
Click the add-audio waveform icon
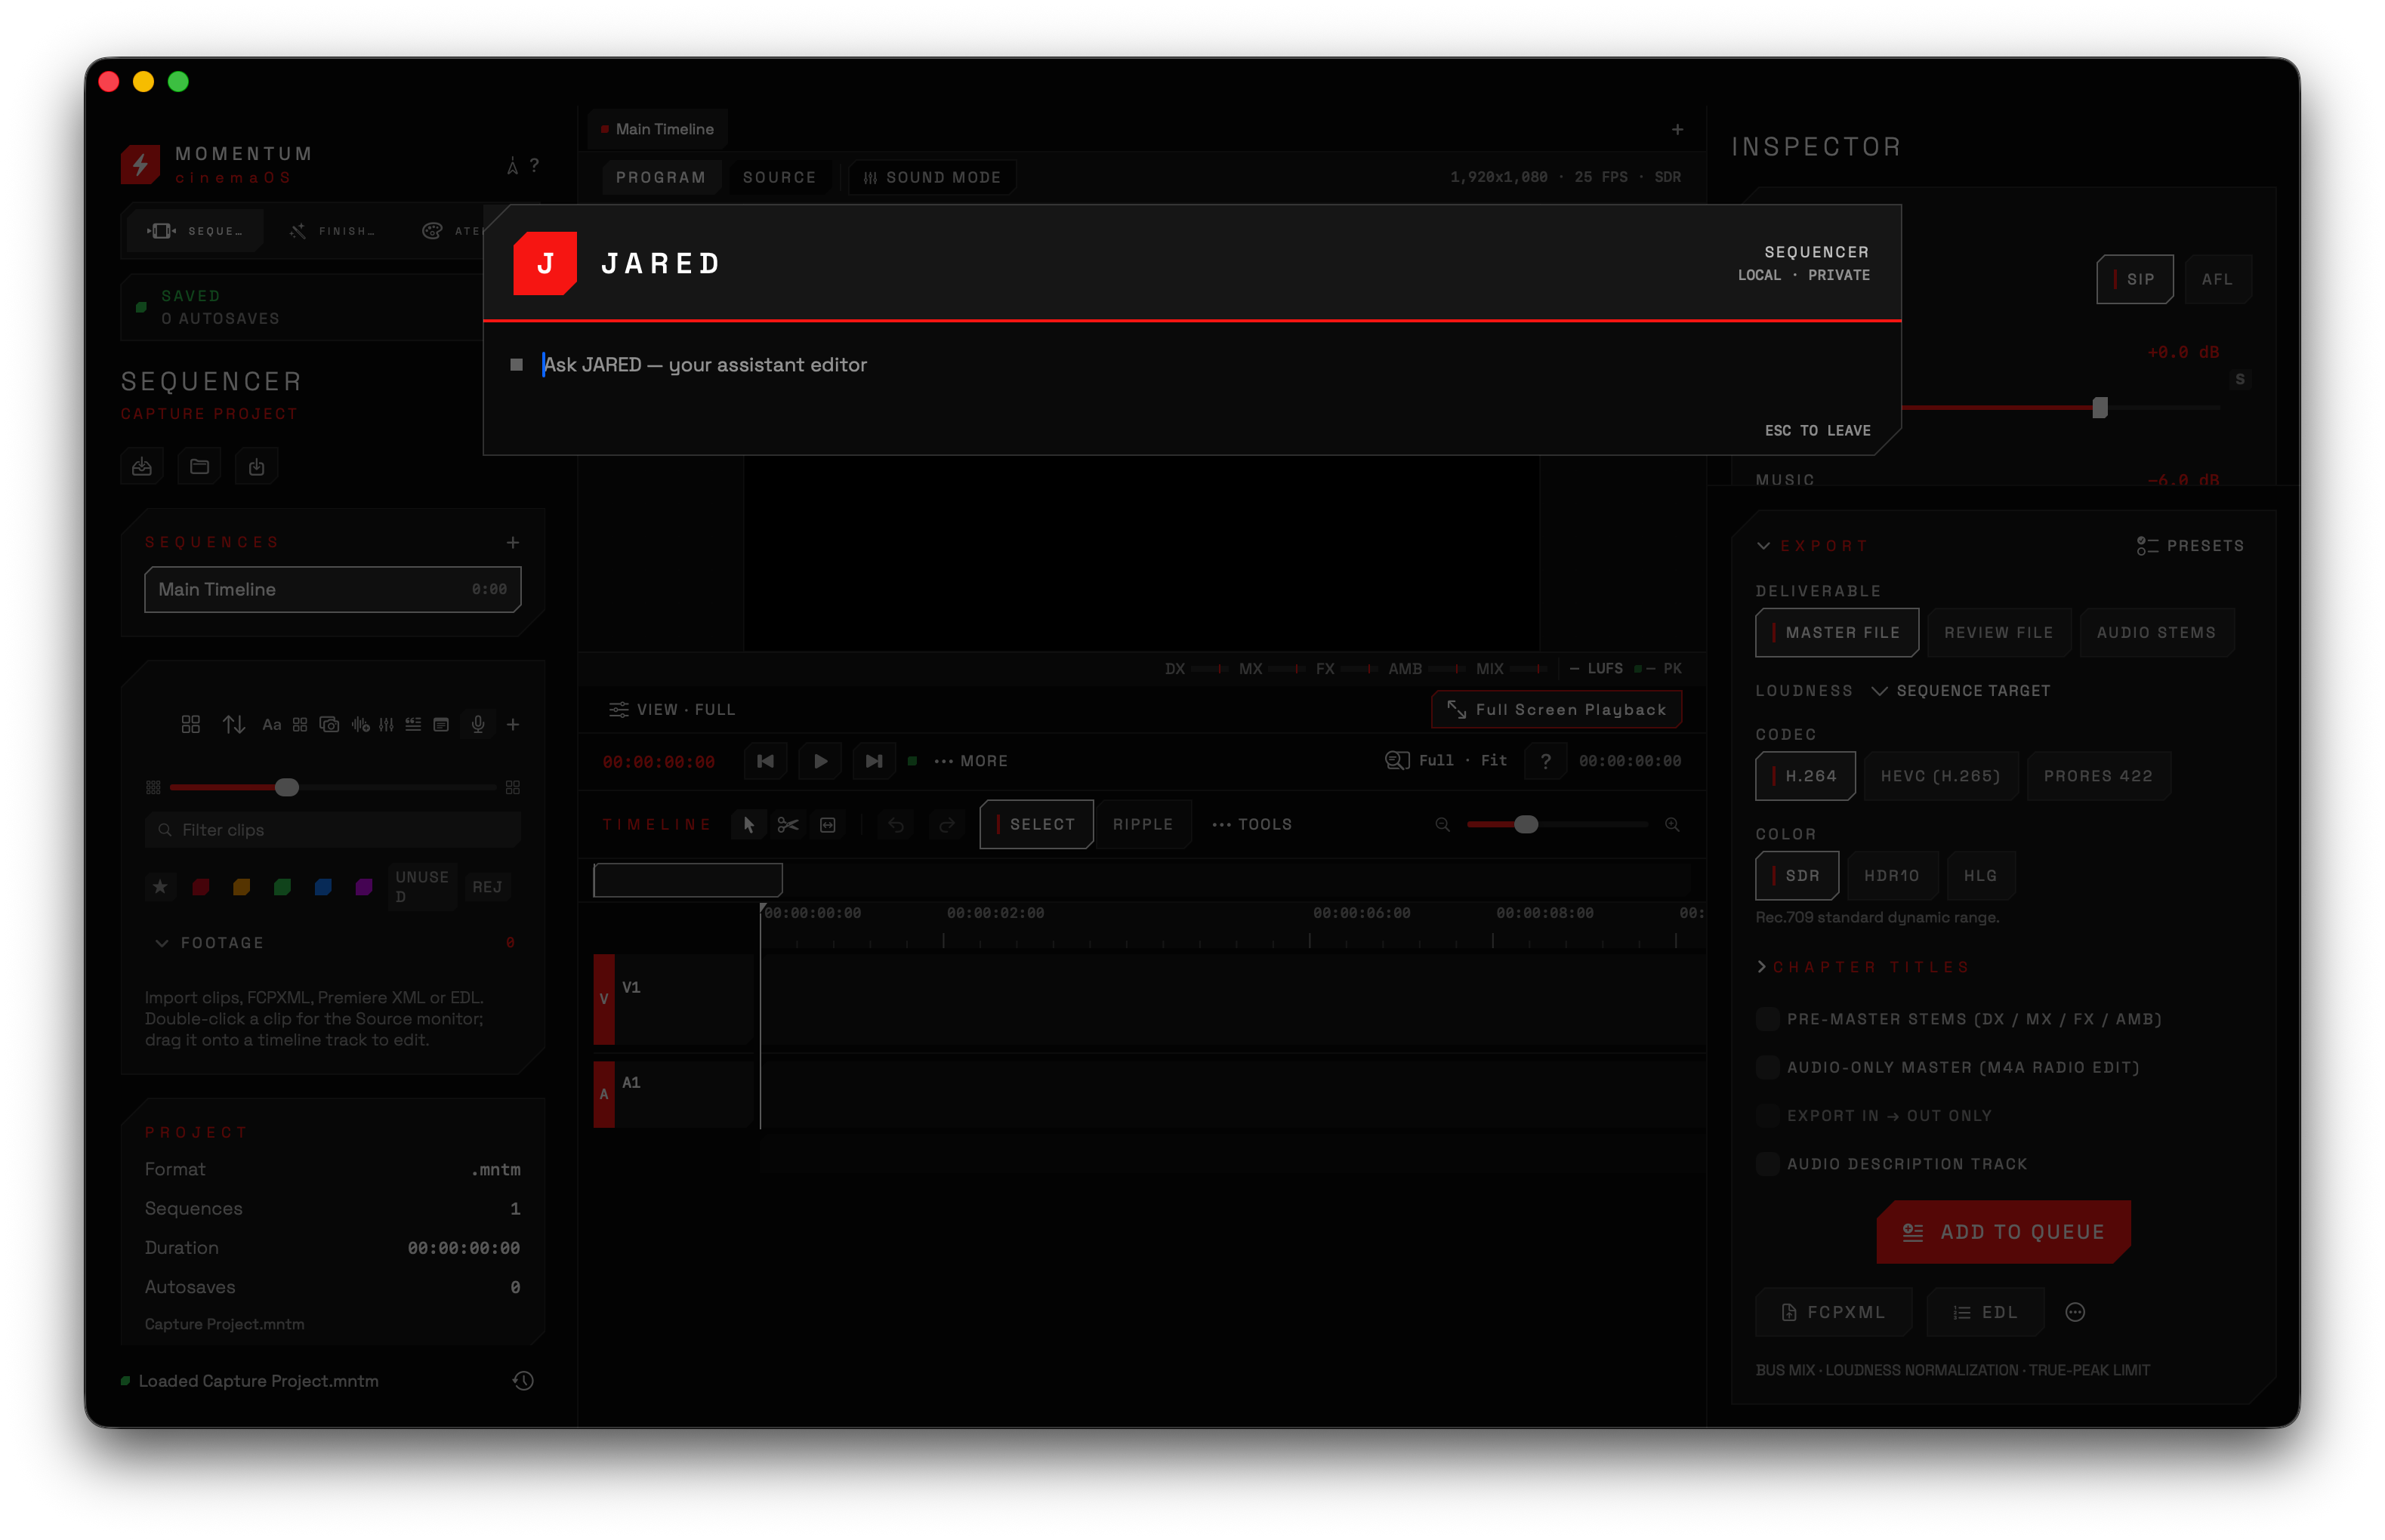(x=360, y=724)
